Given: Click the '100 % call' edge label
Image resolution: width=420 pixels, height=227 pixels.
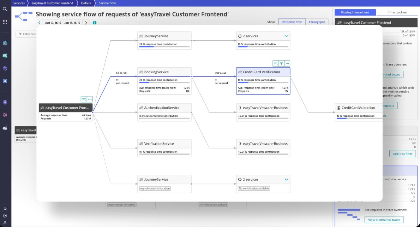Looking at the screenshot, I should click(220, 73).
